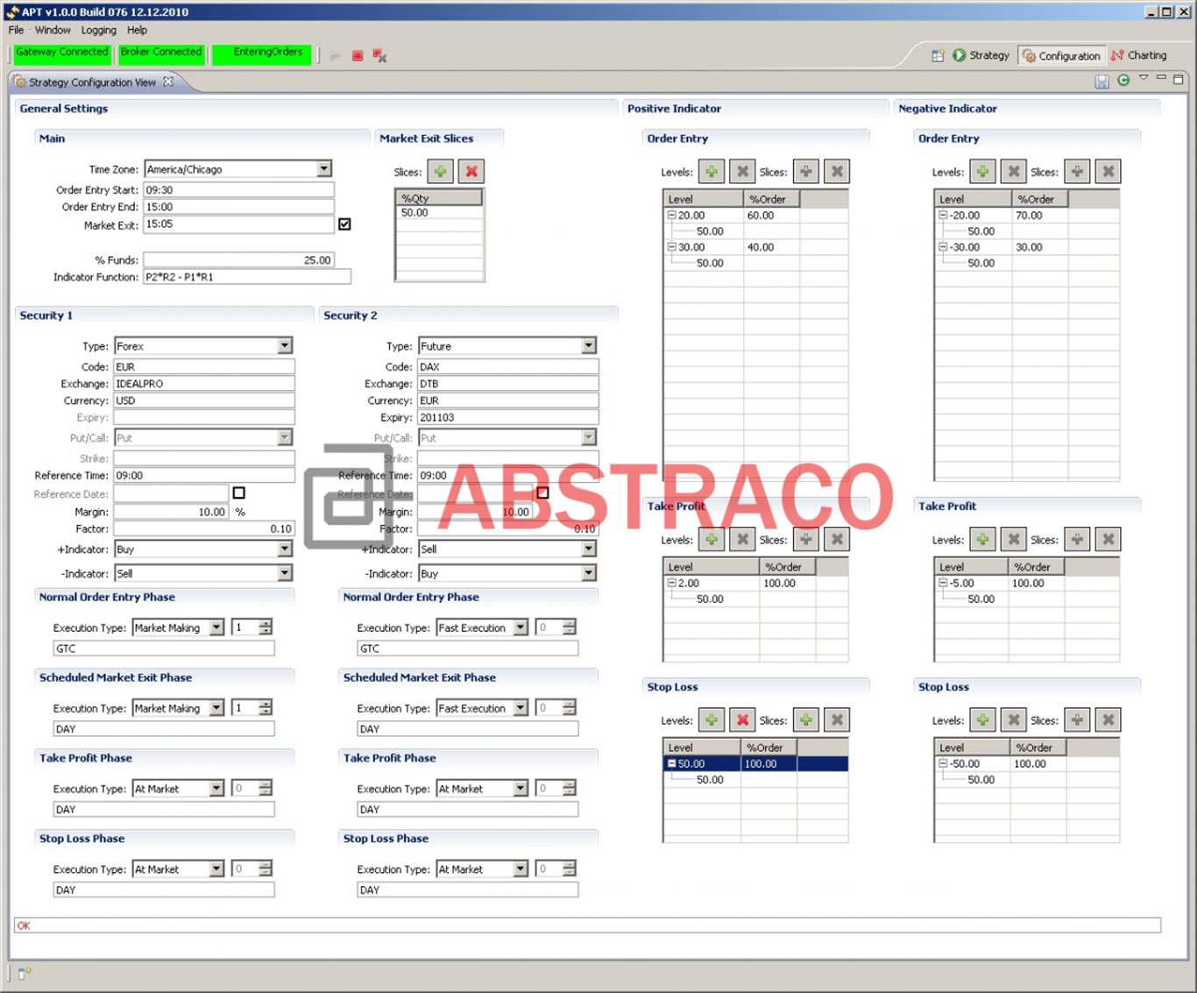Uncheck the Market Exit checkbox

(x=344, y=224)
